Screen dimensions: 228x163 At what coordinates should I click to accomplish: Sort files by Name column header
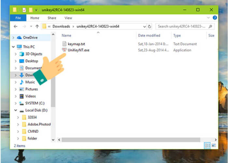coord(66,36)
